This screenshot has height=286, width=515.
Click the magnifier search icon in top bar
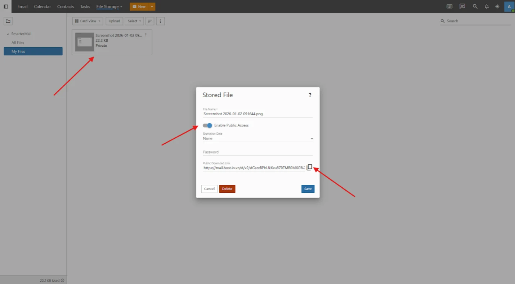pyautogui.click(x=475, y=6)
